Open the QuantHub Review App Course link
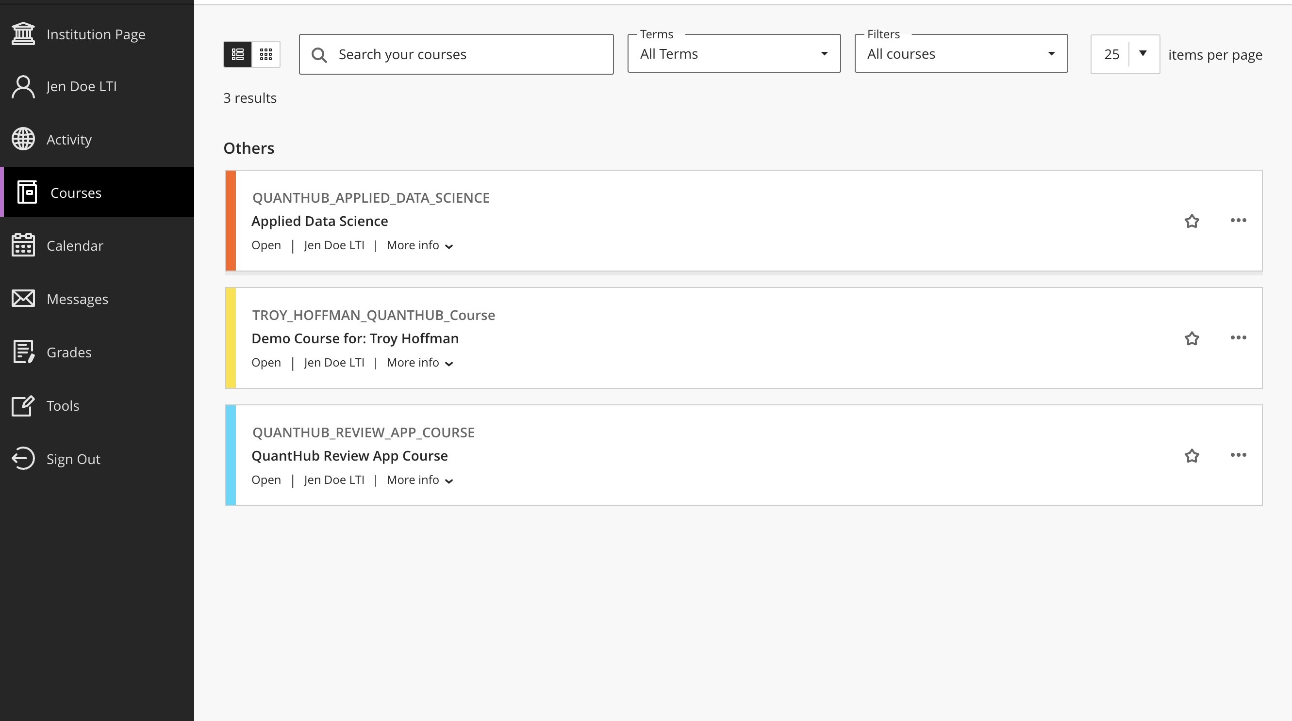The width and height of the screenshot is (1292, 721). tap(349, 455)
